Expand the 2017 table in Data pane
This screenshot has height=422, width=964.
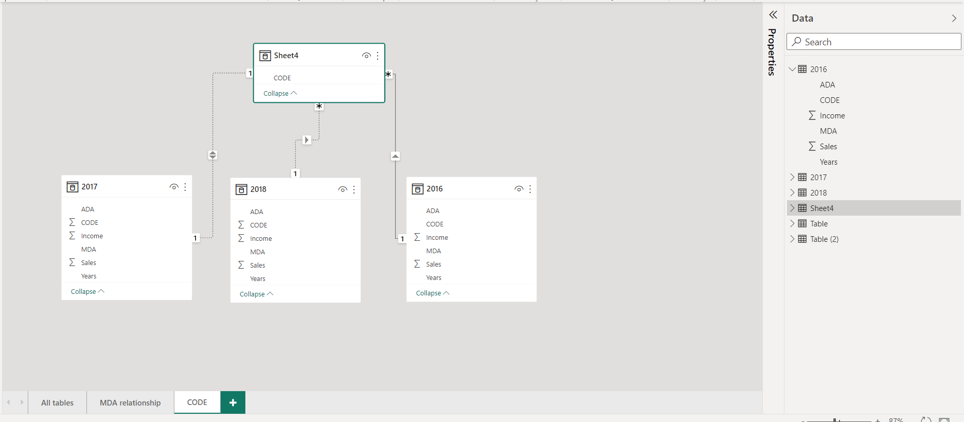792,177
